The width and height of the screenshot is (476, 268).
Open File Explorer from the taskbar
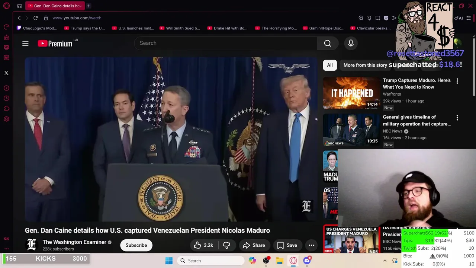point(280,261)
